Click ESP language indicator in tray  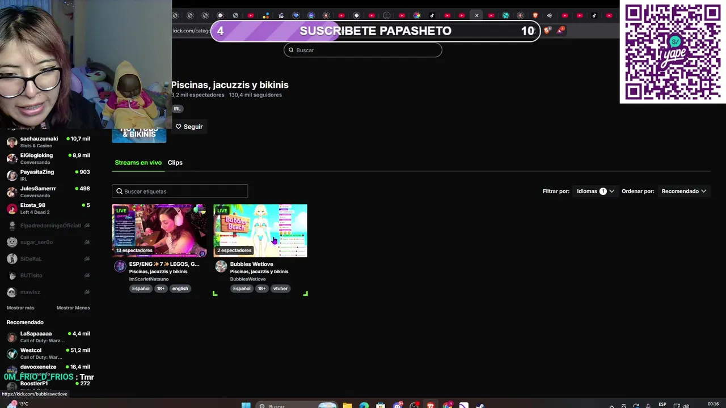662,404
